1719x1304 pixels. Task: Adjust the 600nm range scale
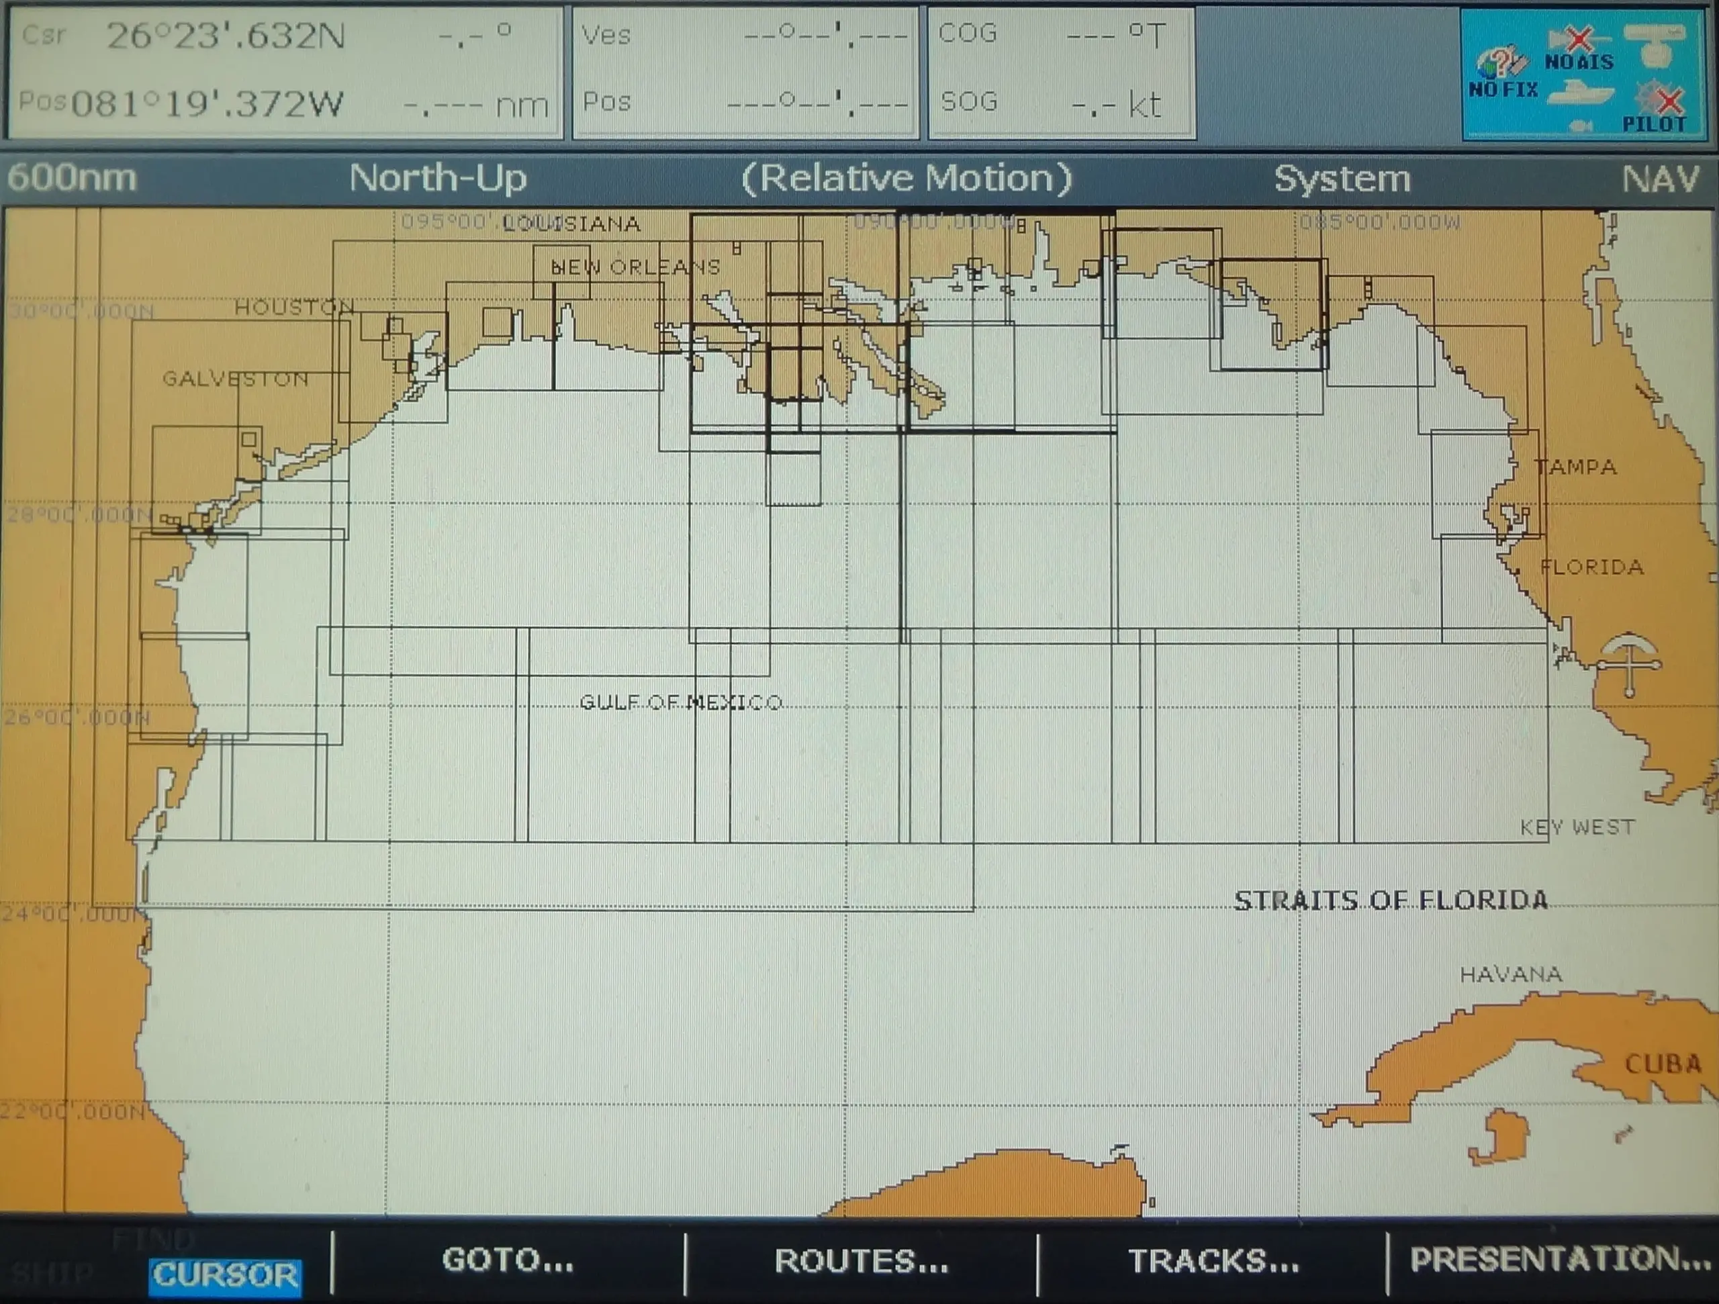[70, 177]
